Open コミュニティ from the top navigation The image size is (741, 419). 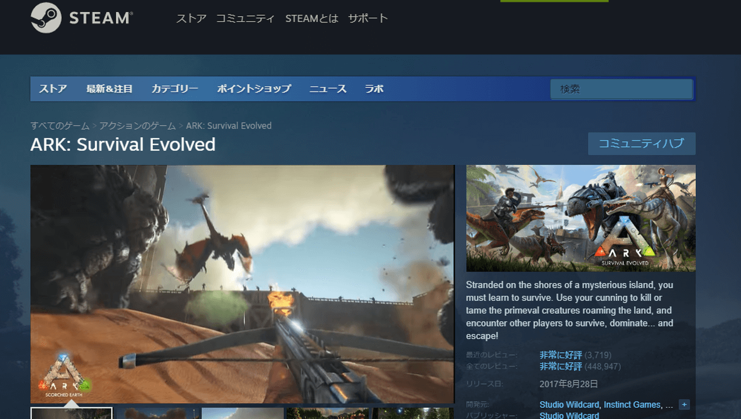click(245, 18)
